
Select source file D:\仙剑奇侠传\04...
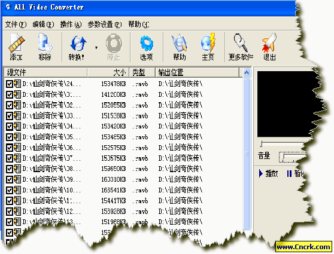51,127
